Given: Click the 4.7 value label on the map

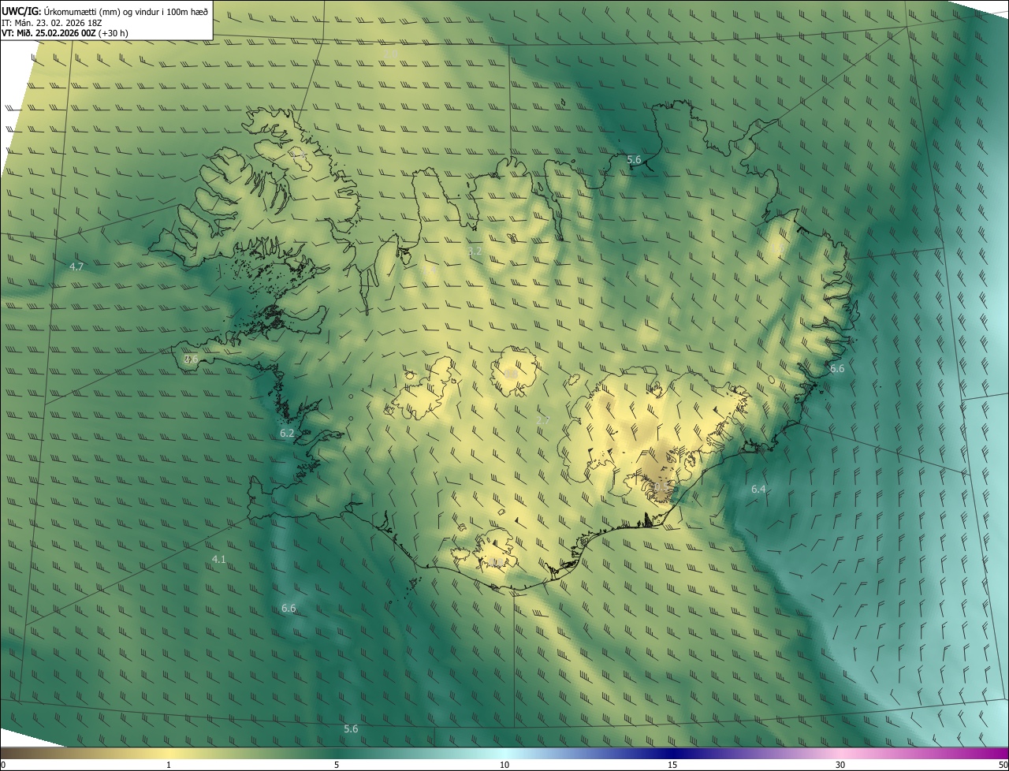Looking at the screenshot, I should (76, 267).
